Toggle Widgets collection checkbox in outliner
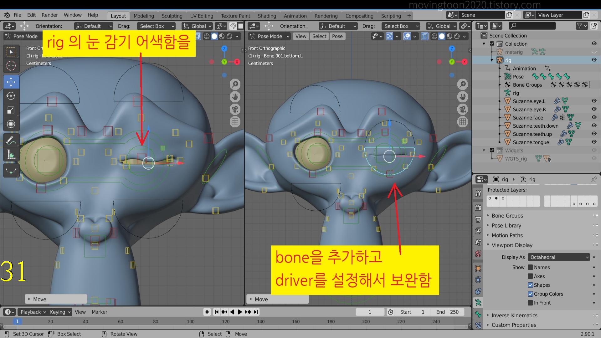Viewport: 601px width, 338px height. (x=492, y=151)
